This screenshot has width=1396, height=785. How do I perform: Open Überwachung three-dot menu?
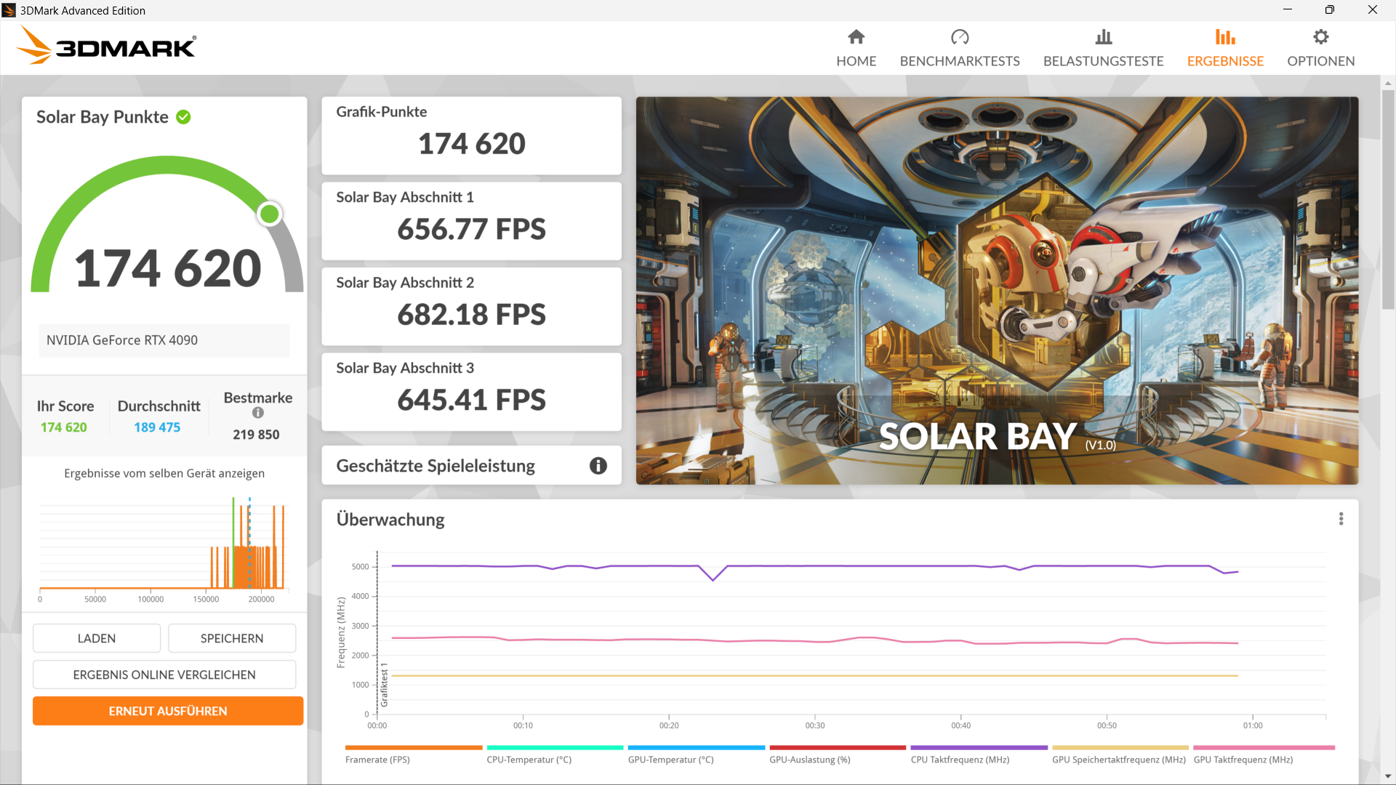(x=1341, y=519)
